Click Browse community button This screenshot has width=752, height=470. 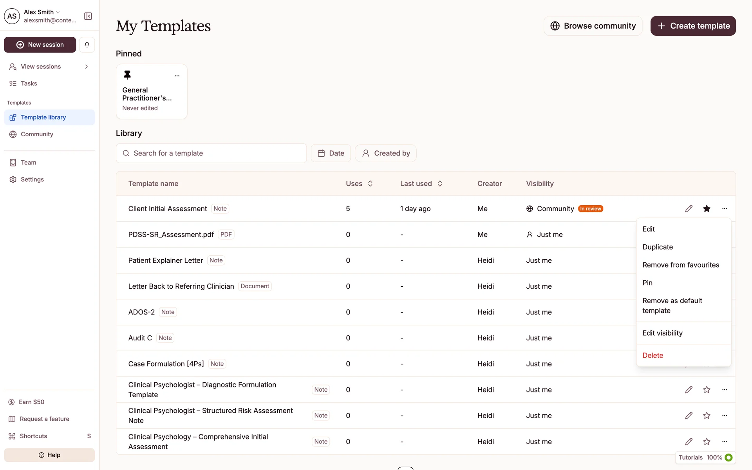pyautogui.click(x=593, y=26)
